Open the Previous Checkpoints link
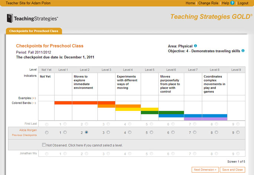Image resolution: width=254 pixels, height=175 pixels. 24,135
